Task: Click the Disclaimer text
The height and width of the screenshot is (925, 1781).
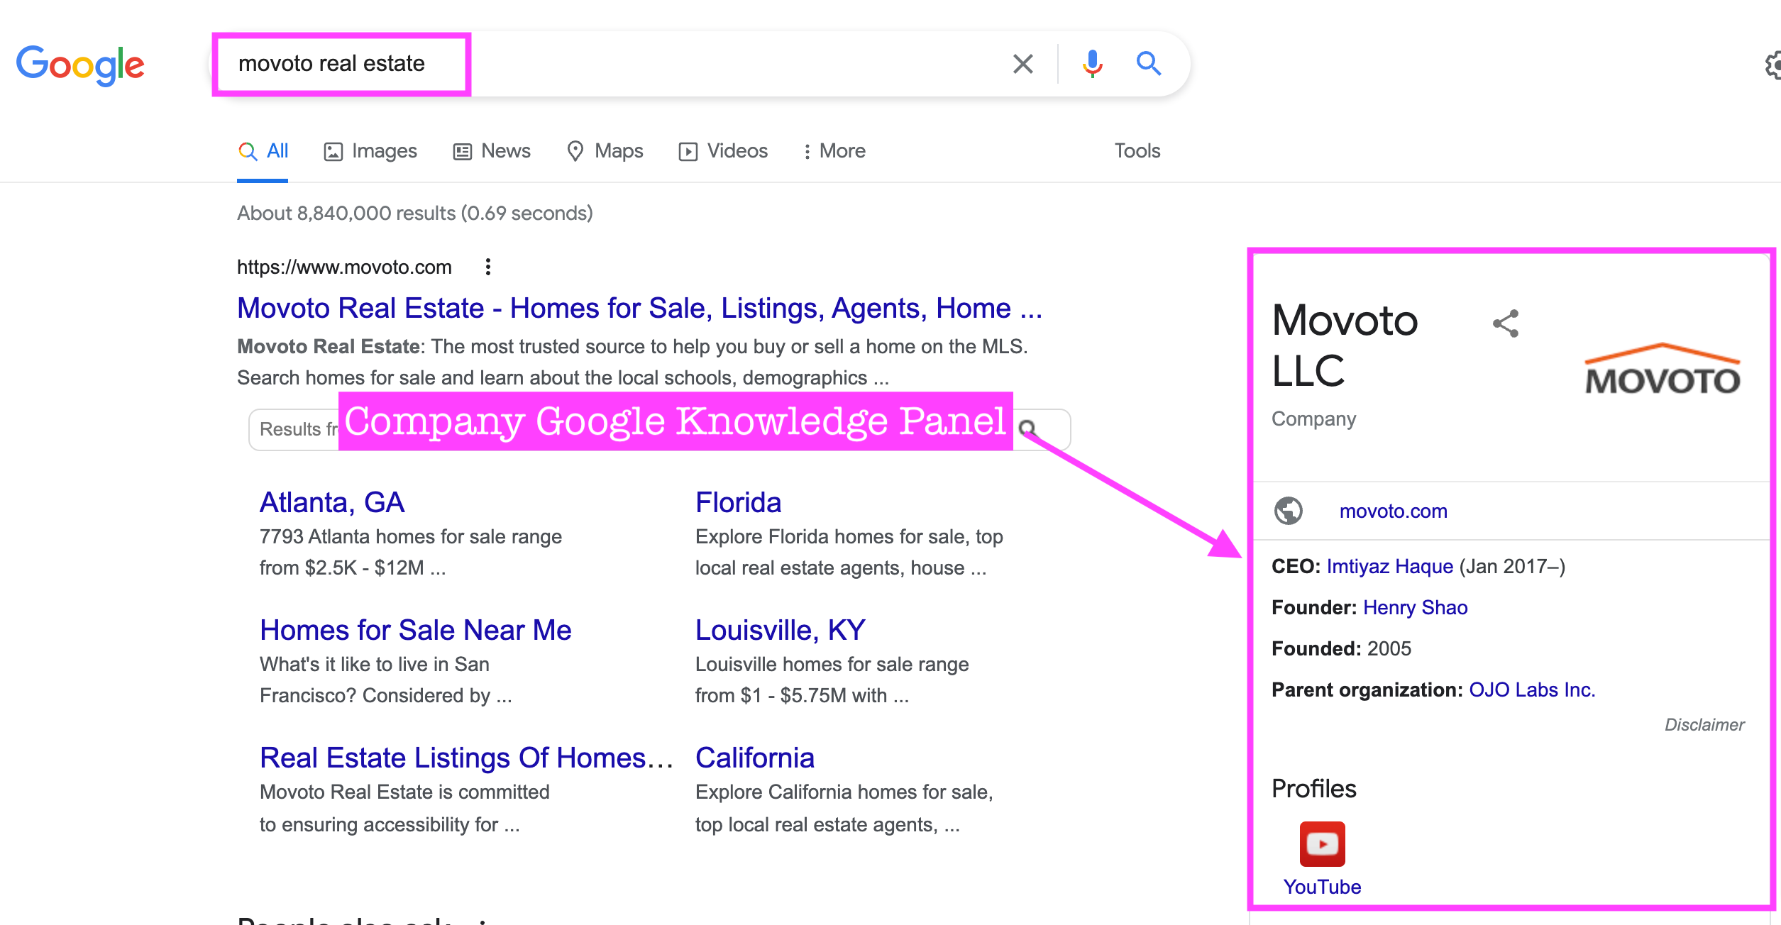Action: pyautogui.click(x=1704, y=724)
